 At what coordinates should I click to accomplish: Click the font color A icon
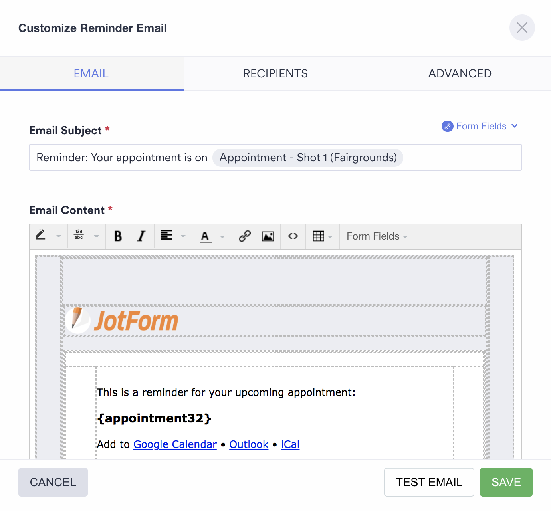tap(205, 236)
